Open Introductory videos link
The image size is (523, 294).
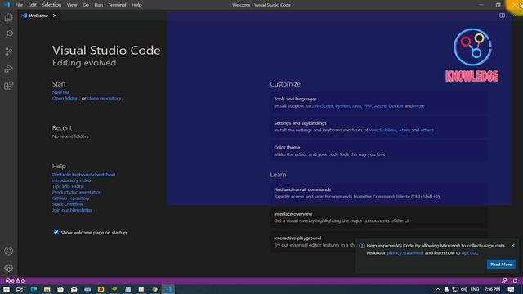pyautogui.click(x=73, y=180)
